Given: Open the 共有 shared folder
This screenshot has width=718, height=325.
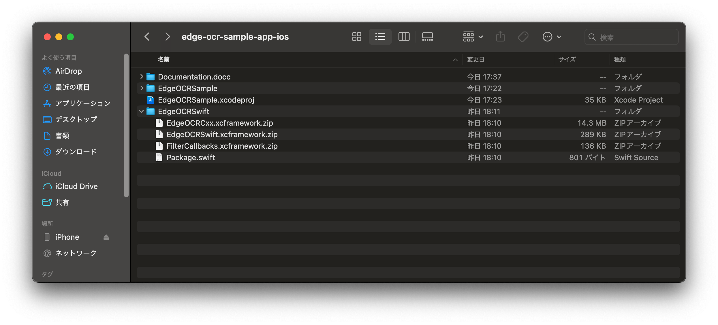Looking at the screenshot, I should [x=62, y=203].
